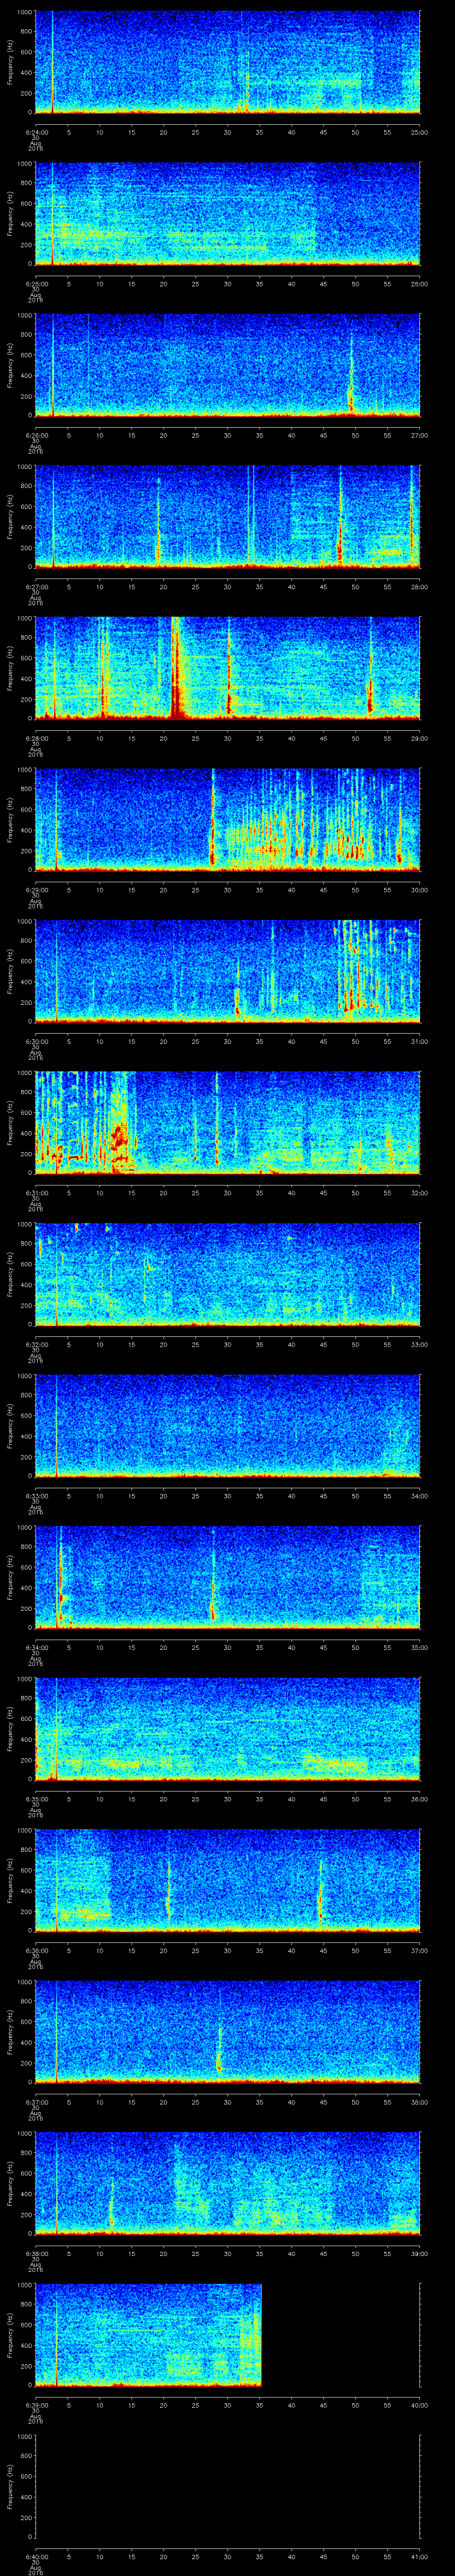Click the 37:00 end time label
This screenshot has width=455, height=2576.
coord(419,1950)
